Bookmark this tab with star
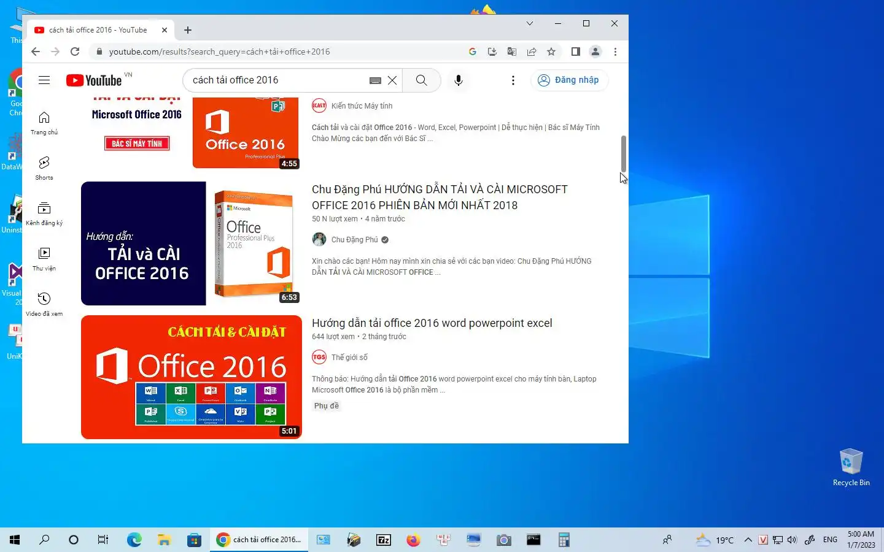Viewport: 884px width, 552px height. pos(551,52)
